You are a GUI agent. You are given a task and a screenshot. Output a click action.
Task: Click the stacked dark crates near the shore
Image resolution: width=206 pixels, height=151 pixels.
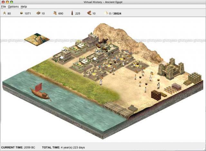click(x=156, y=95)
